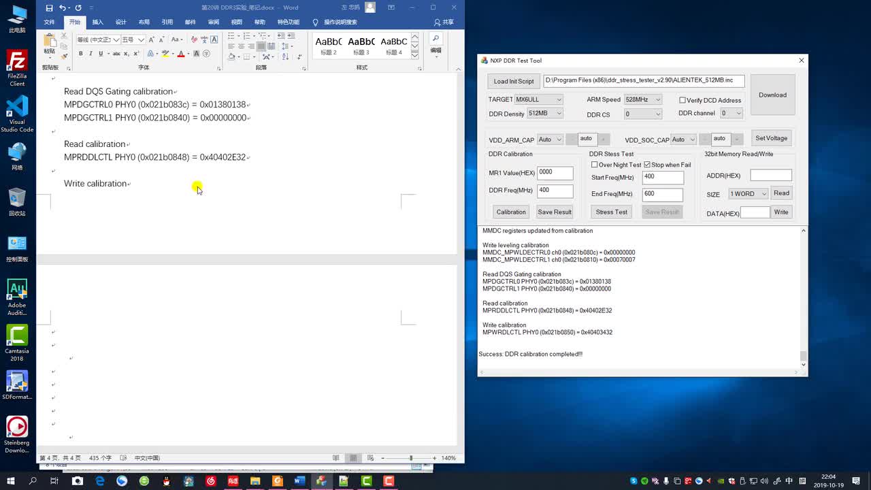Open the Word font size dropdown
The image size is (871, 490).
(x=141, y=39)
